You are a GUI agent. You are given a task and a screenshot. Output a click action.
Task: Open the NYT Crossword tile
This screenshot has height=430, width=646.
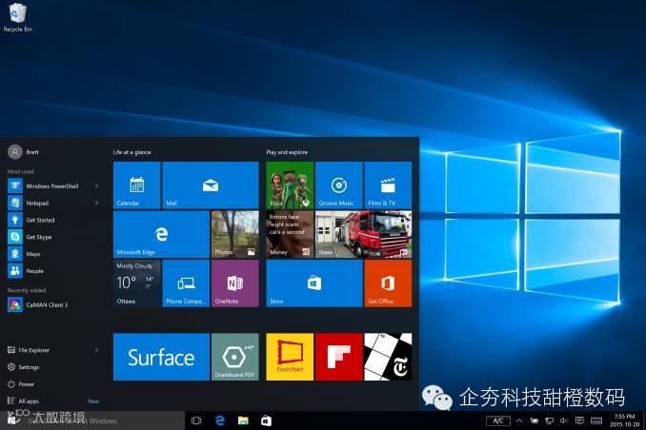pyautogui.click(x=388, y=357)
